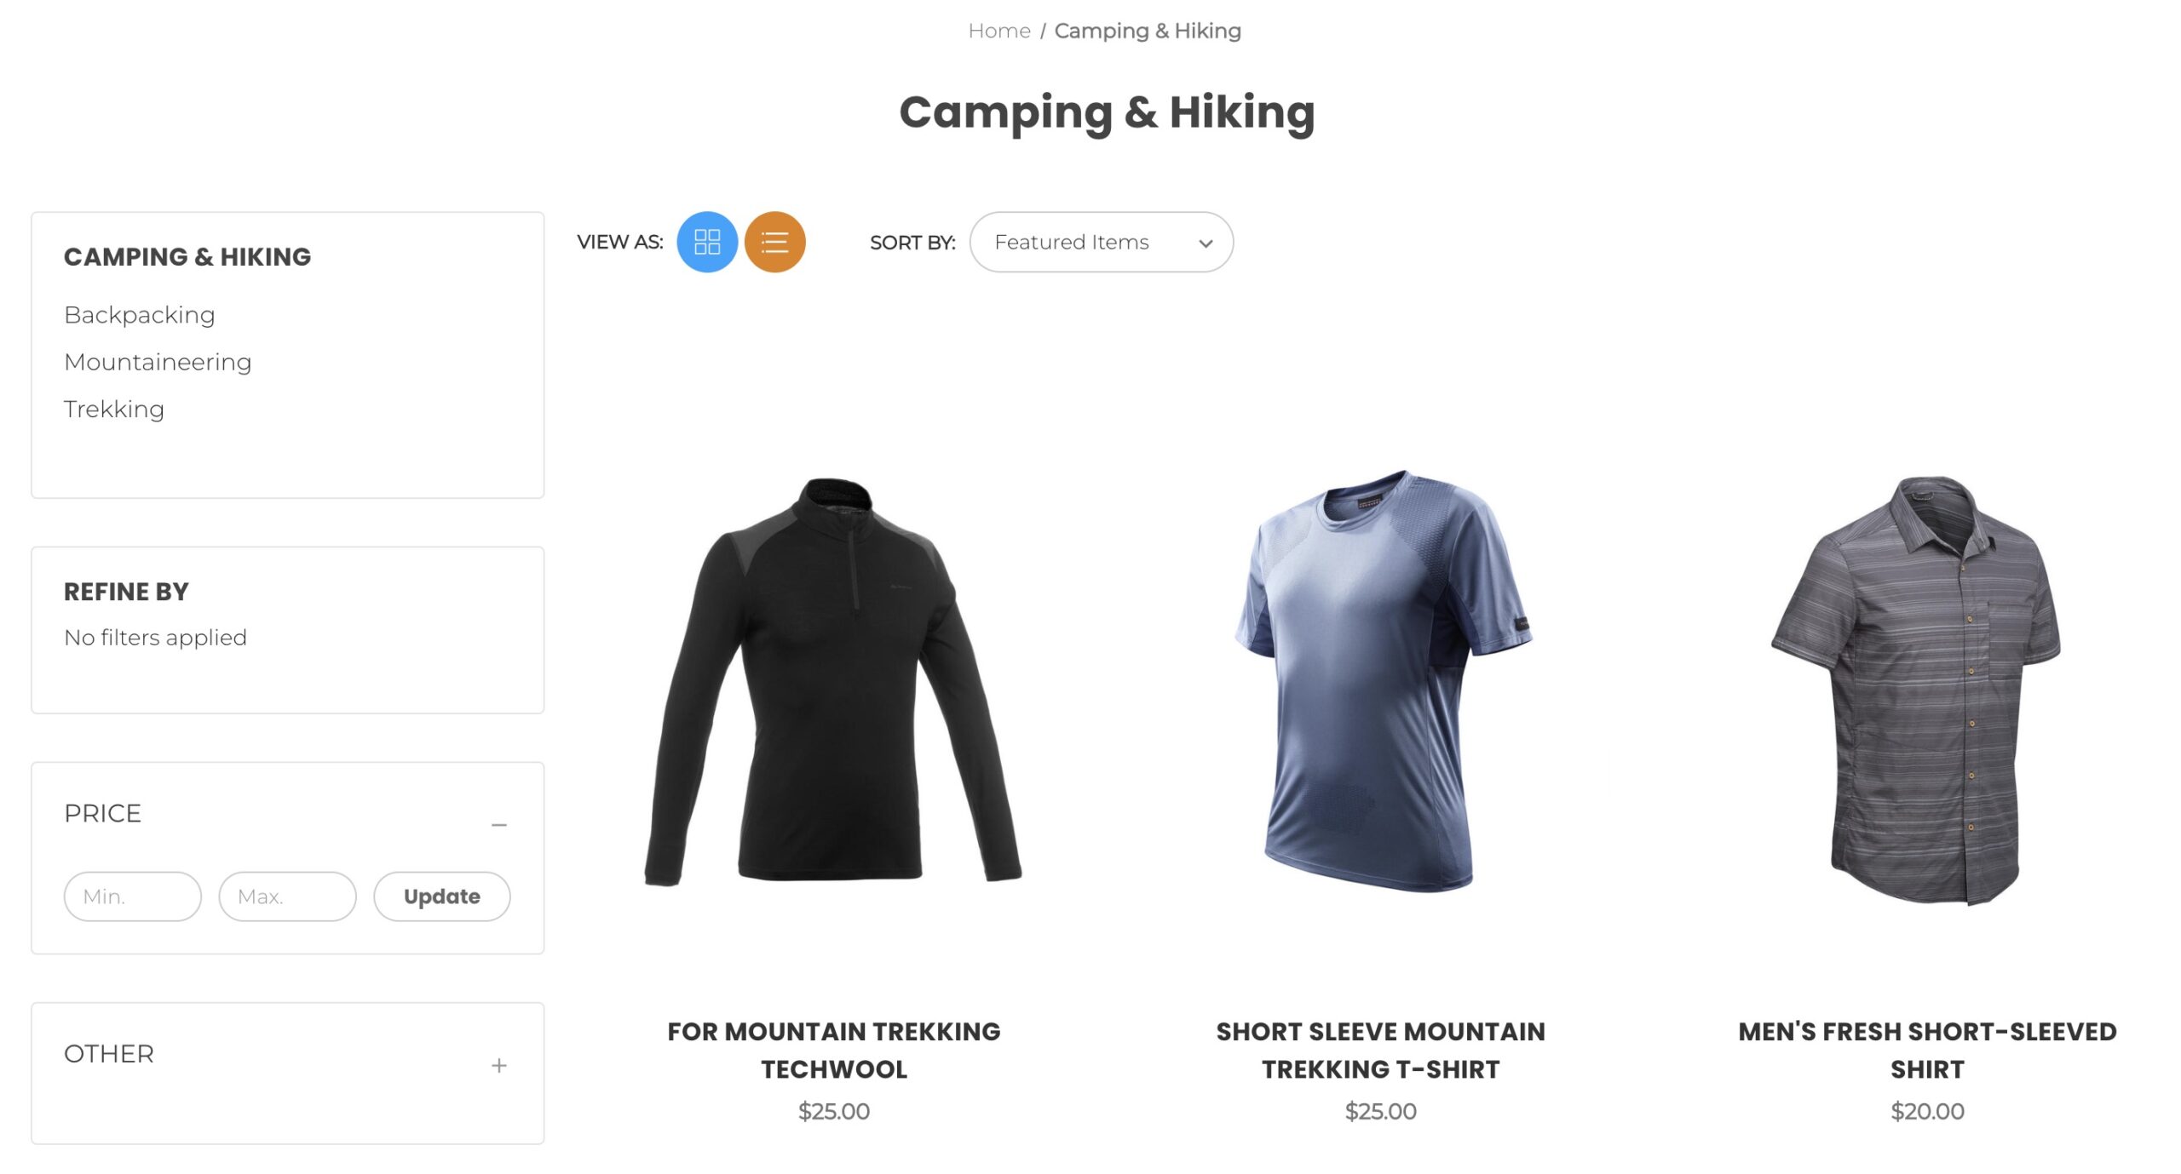The image size is (2181, 1174).
Task: Go to Home breadcrumb
Action: 998,31
